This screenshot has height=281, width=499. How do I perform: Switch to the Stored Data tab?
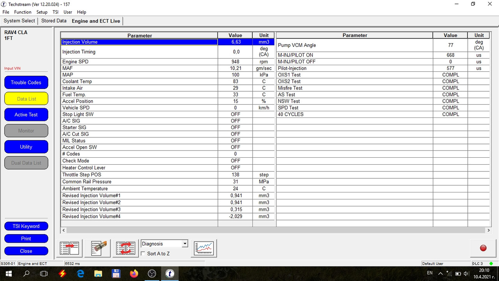click(x=54, y=21)
